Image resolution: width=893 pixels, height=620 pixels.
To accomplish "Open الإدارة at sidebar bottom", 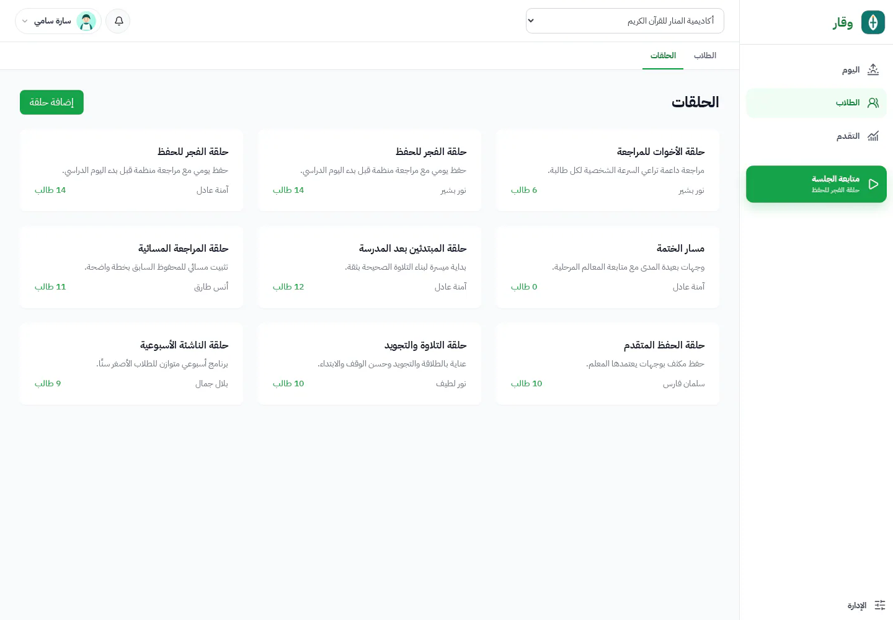I will click(x=866, y=605).
